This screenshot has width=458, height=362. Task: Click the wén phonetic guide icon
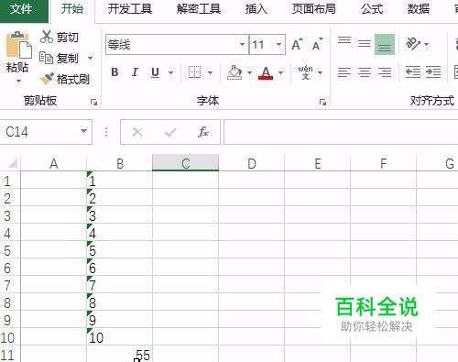click(x=306, y=72)
